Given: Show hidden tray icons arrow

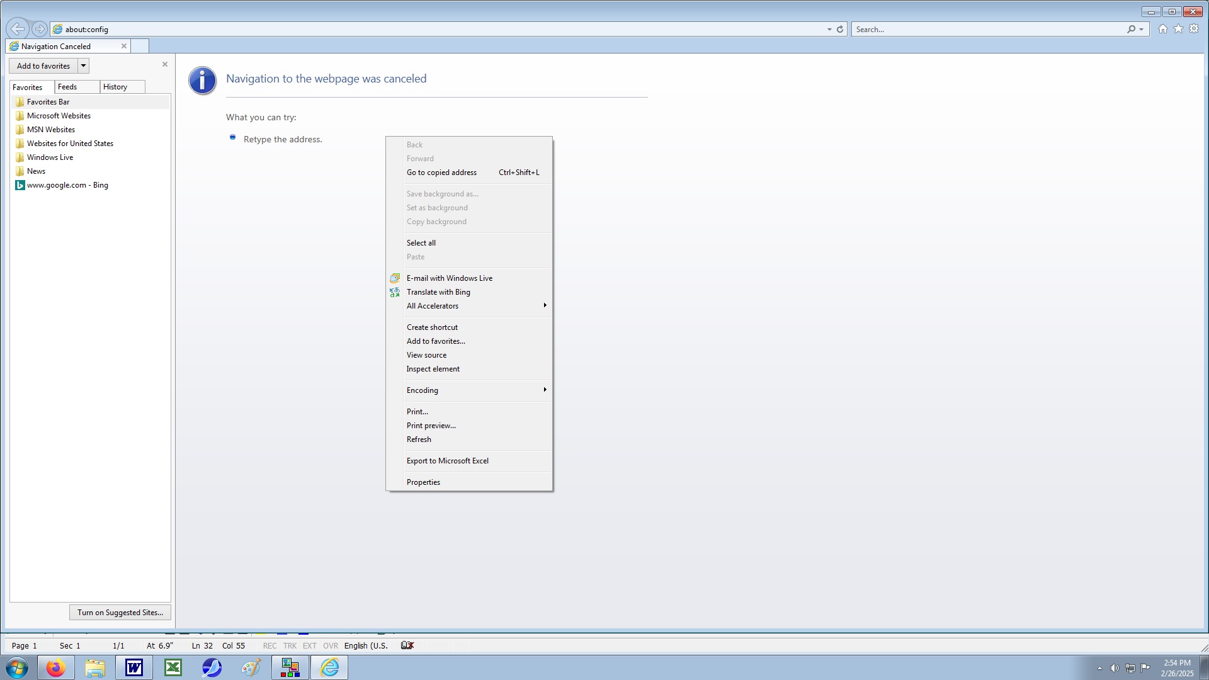Looking at the screenshot, I should click(x=1099, y=668).
